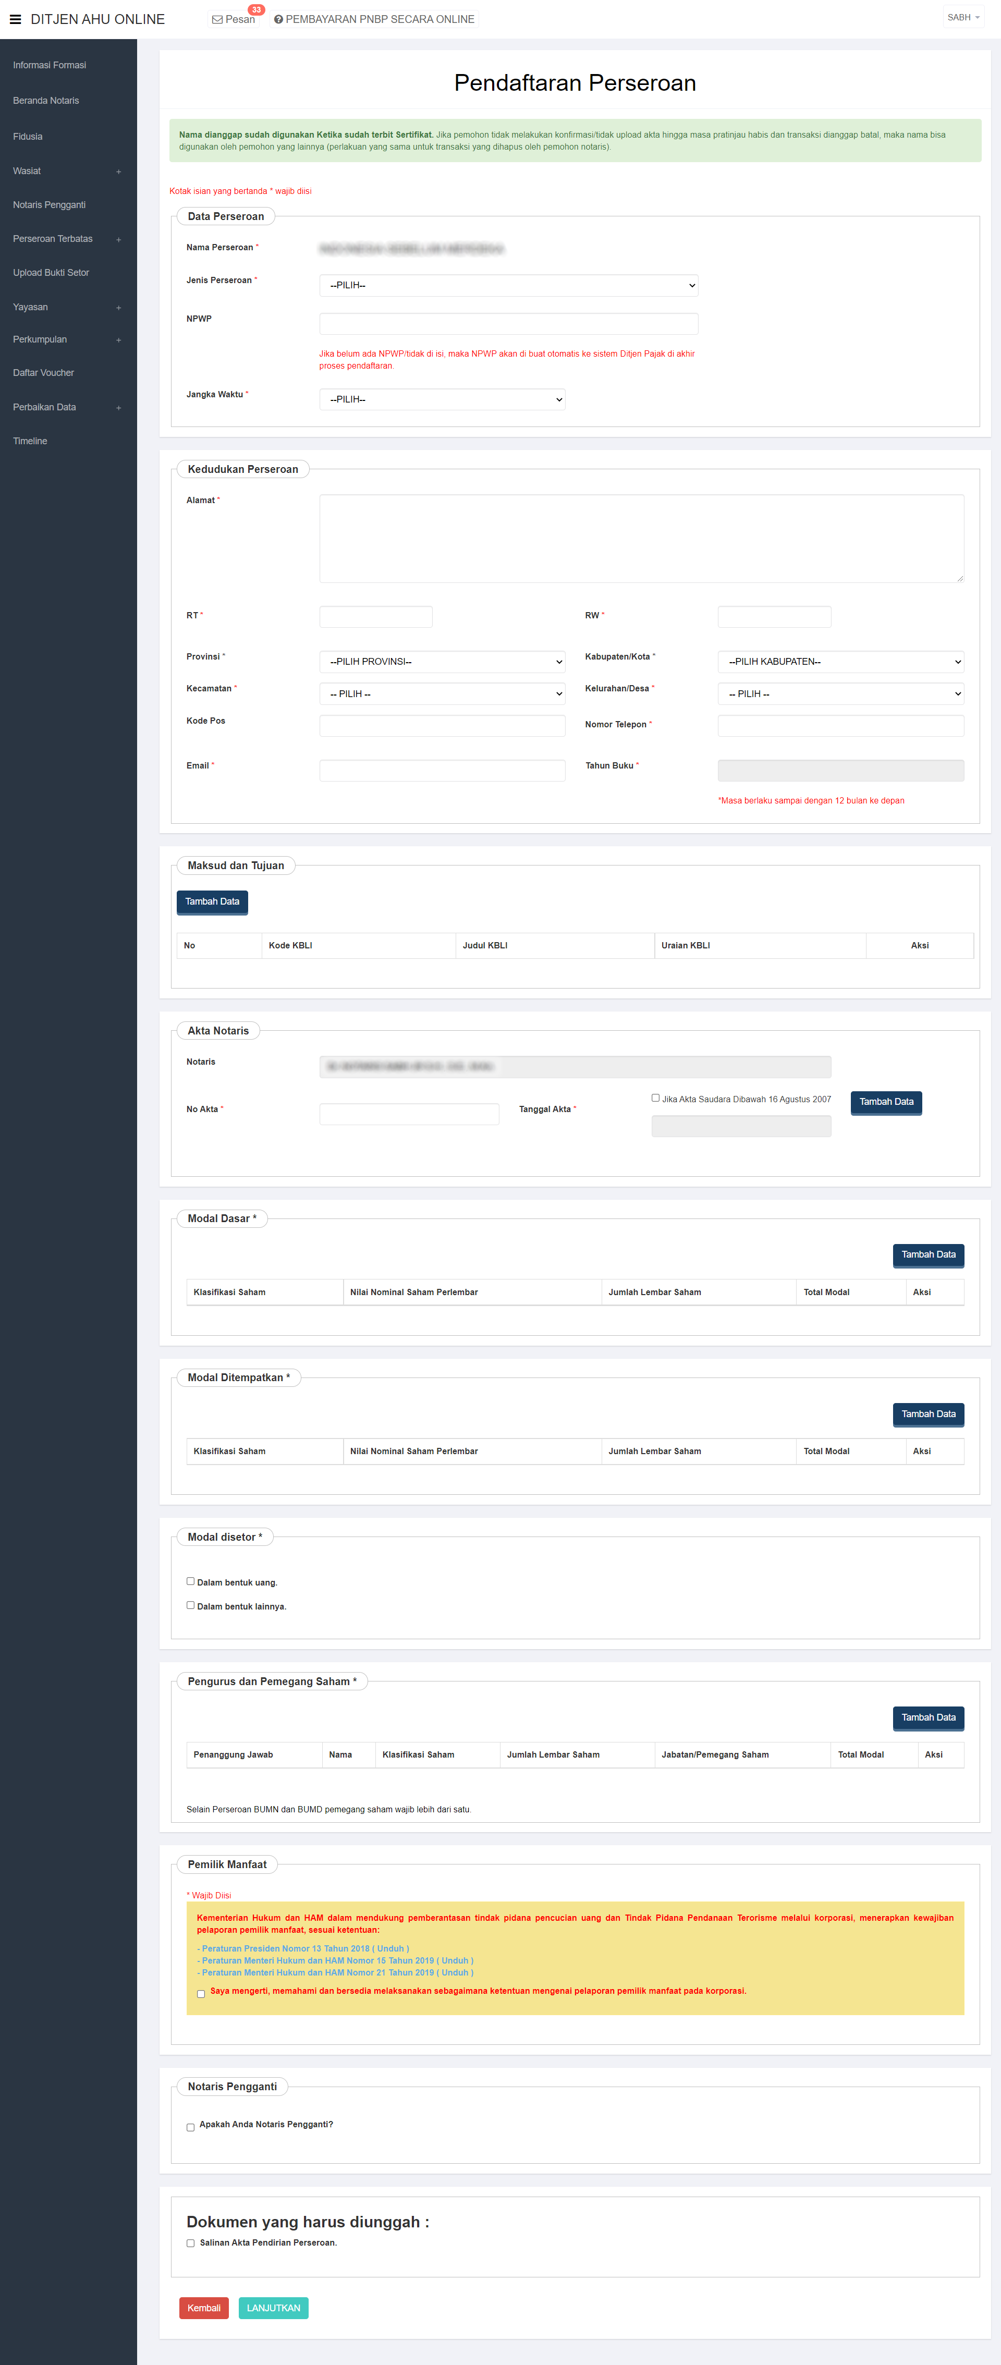Expand Yayasan sidebar with the plus icon

(118, 308)
